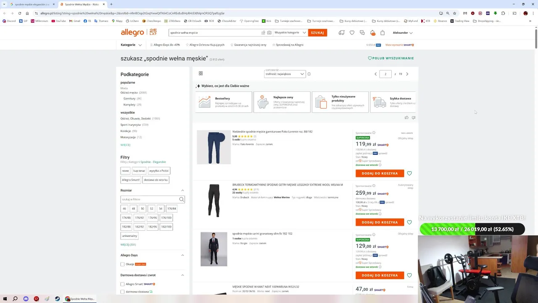Viewport: 538px width, 303px height.
Task: Open Windows taskbar search
Action: 15,299
